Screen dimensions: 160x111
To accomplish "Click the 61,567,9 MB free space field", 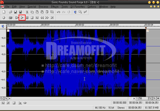I will click(152, 108).
